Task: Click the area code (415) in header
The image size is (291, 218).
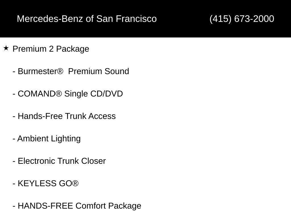Action: pos(221,19)
